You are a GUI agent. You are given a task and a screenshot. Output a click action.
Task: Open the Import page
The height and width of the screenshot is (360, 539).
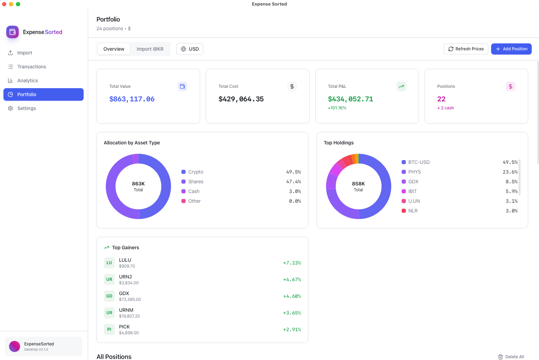[x=43, y=53]
